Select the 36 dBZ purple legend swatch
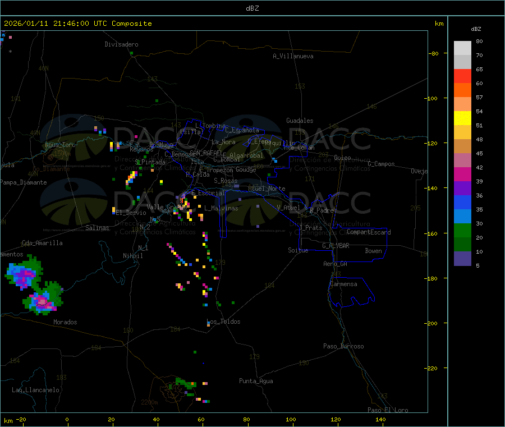Image resolution: width=505 pixels, height=427 pixels. [462, 189]
